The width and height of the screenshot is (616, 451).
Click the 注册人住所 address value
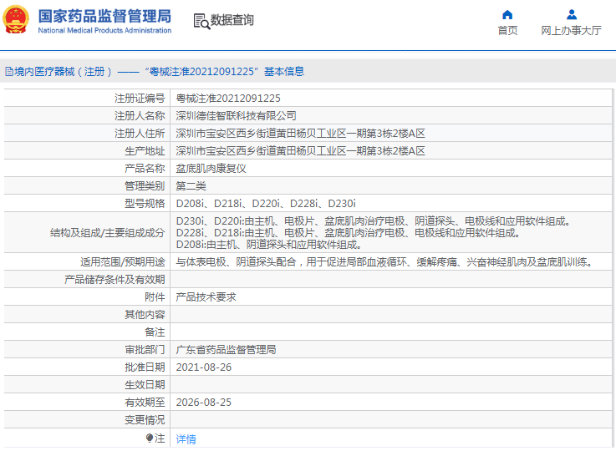tap(300, 134)
